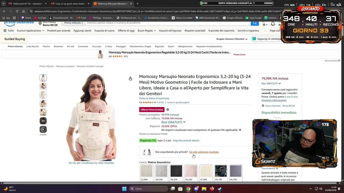The height and width of the screenshot is (193, 344).
Task: Open the notifications bell on Amazon
Action: (273, 24)
